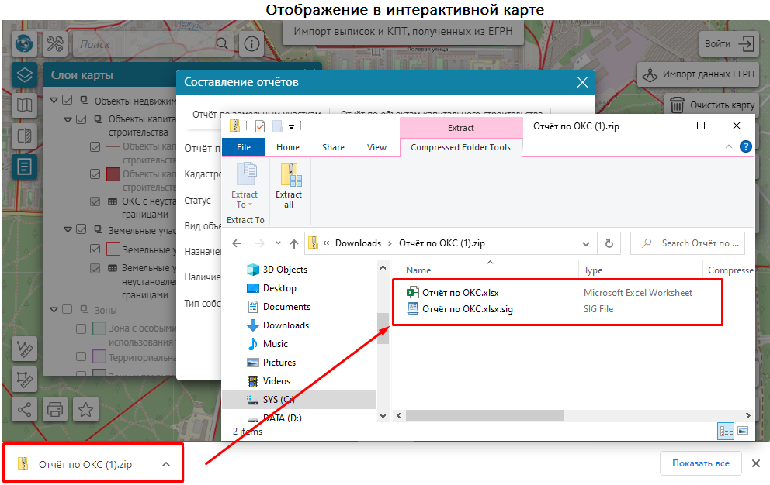Viewport: 770px width, 485px height.
Task: Click the globe icon in the map toolbar
Action: pos(25,43)
